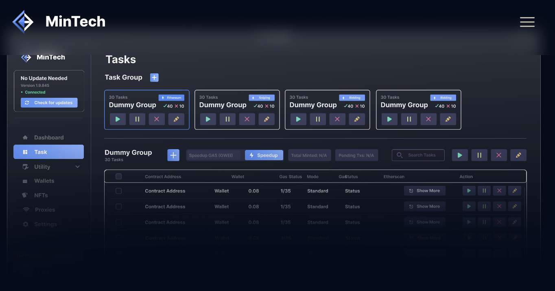Click the Action column header
This screenshot has height=291, width=555.
466,177
